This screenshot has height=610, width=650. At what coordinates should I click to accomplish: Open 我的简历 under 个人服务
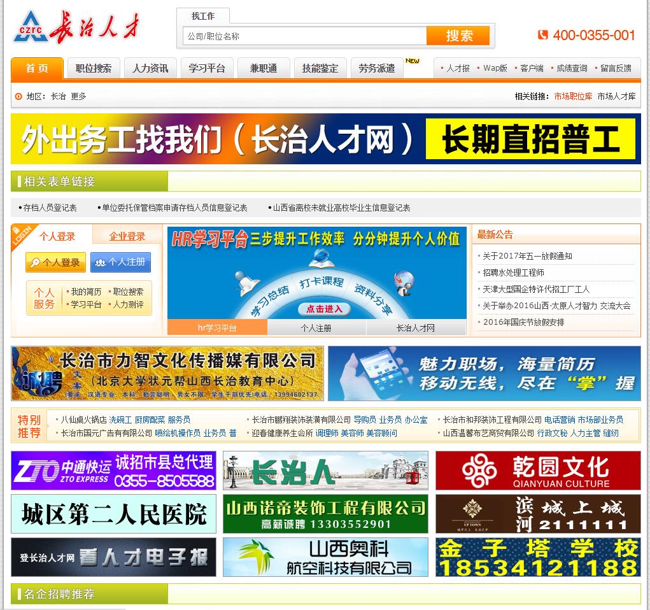[86, 292]
